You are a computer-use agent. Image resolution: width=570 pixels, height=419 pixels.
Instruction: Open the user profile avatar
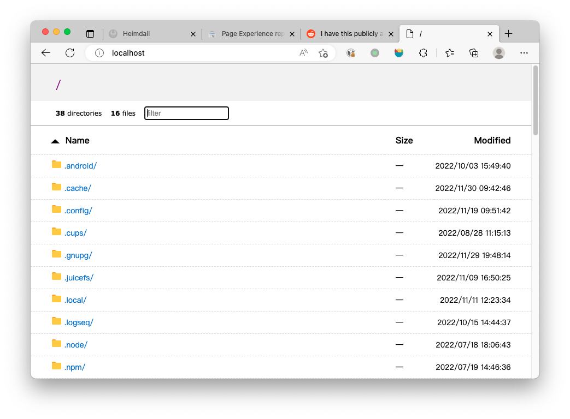pos(499,53)
